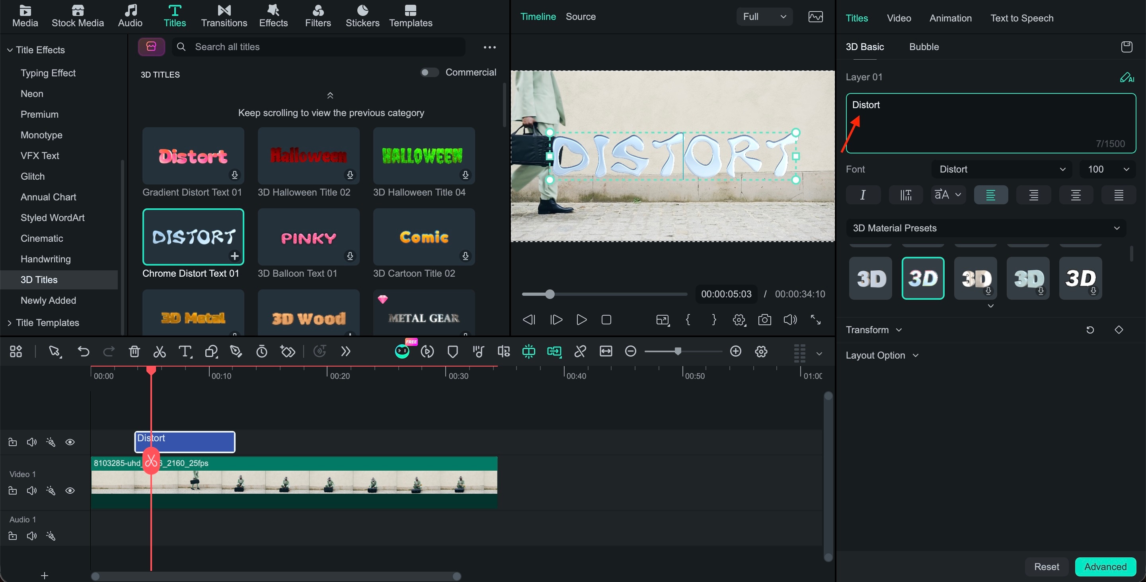Add Transform keyframe diamond icon
Image resolution: width=1146 pixels, height=582 pixels.
(x=1119, y=330)
